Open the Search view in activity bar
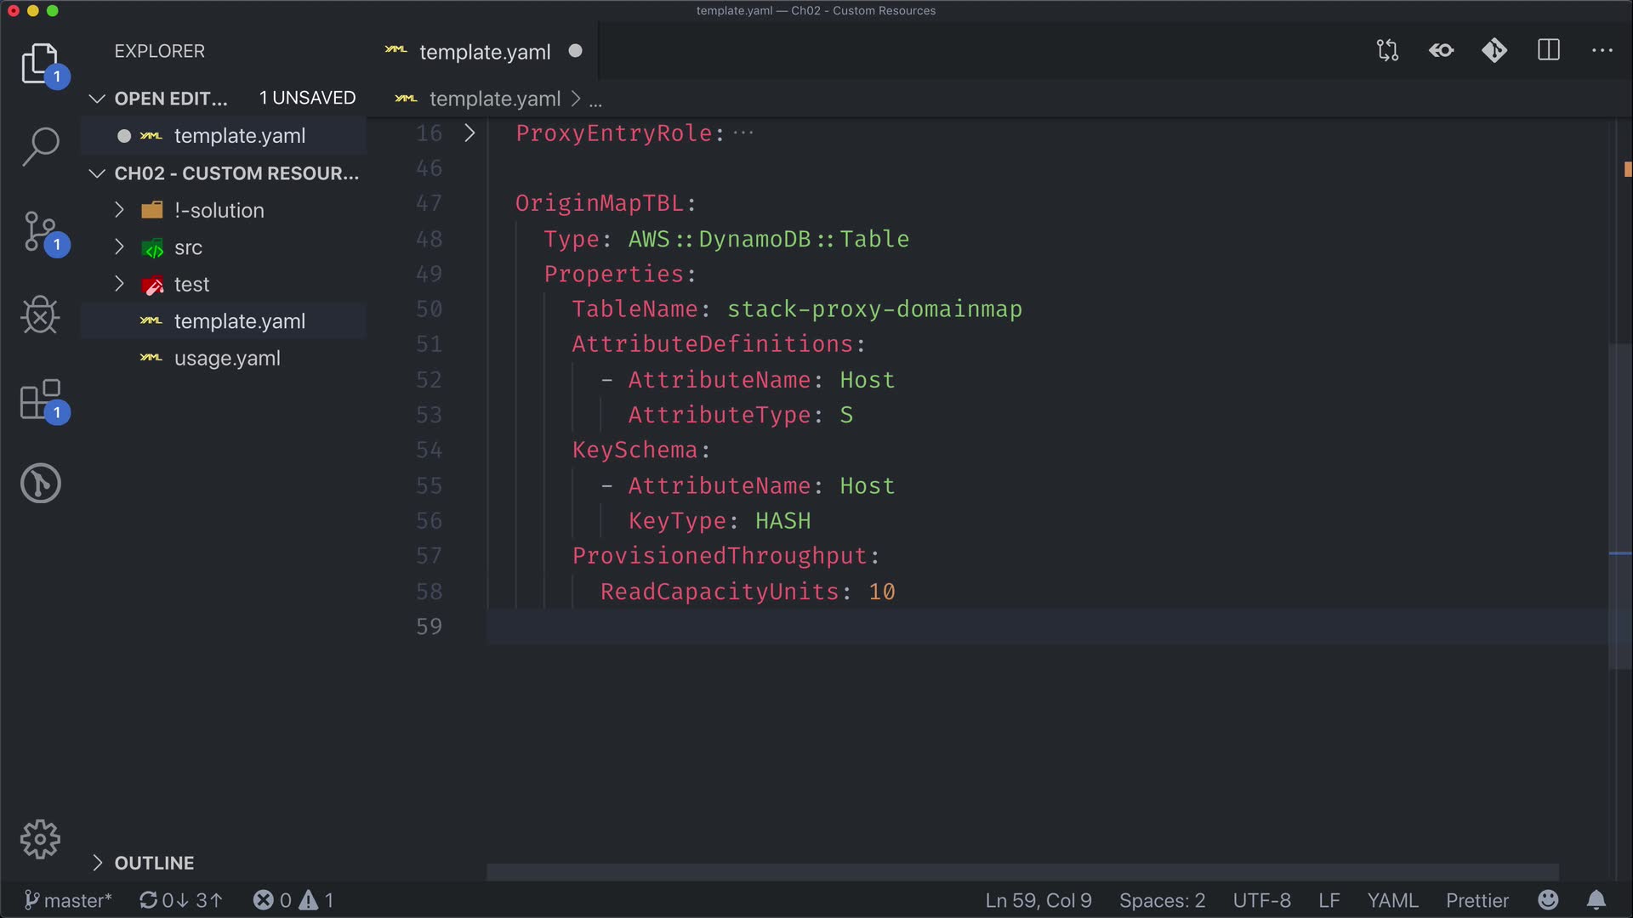The width and height of the screenshot is (1633, 918). tap(40, 146)
